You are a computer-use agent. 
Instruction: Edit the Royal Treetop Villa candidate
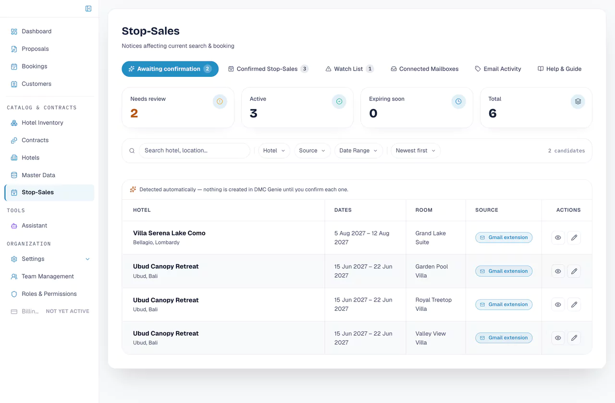click(x=574, y=305)
